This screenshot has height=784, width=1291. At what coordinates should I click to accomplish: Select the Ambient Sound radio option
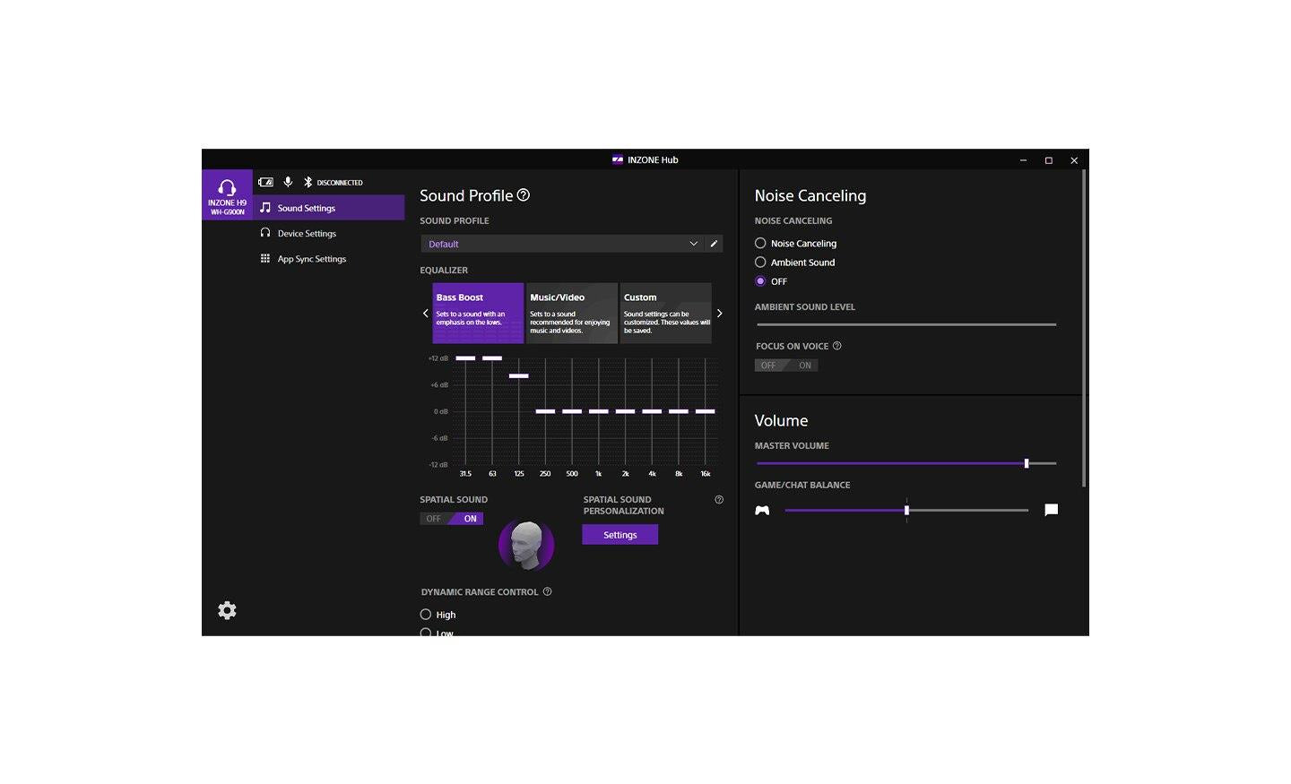coord(760,263)
